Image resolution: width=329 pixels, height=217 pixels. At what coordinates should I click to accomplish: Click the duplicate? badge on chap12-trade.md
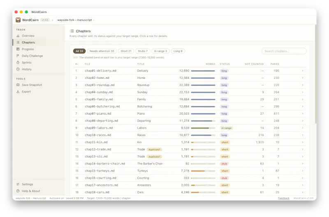coord(154,150)
